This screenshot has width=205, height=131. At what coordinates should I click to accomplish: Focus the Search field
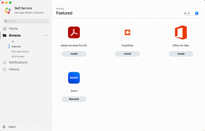click(26, 21)
